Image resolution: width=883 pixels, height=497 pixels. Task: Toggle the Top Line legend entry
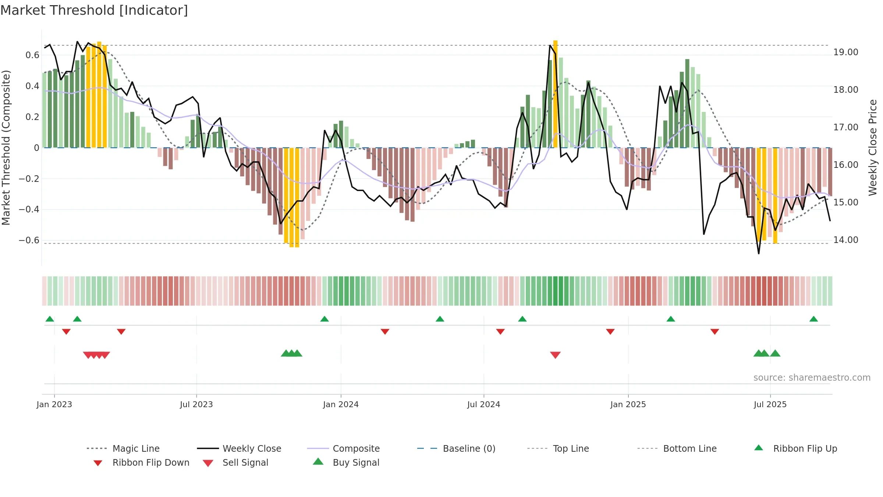pyautogui.click(x=558, y=448)
